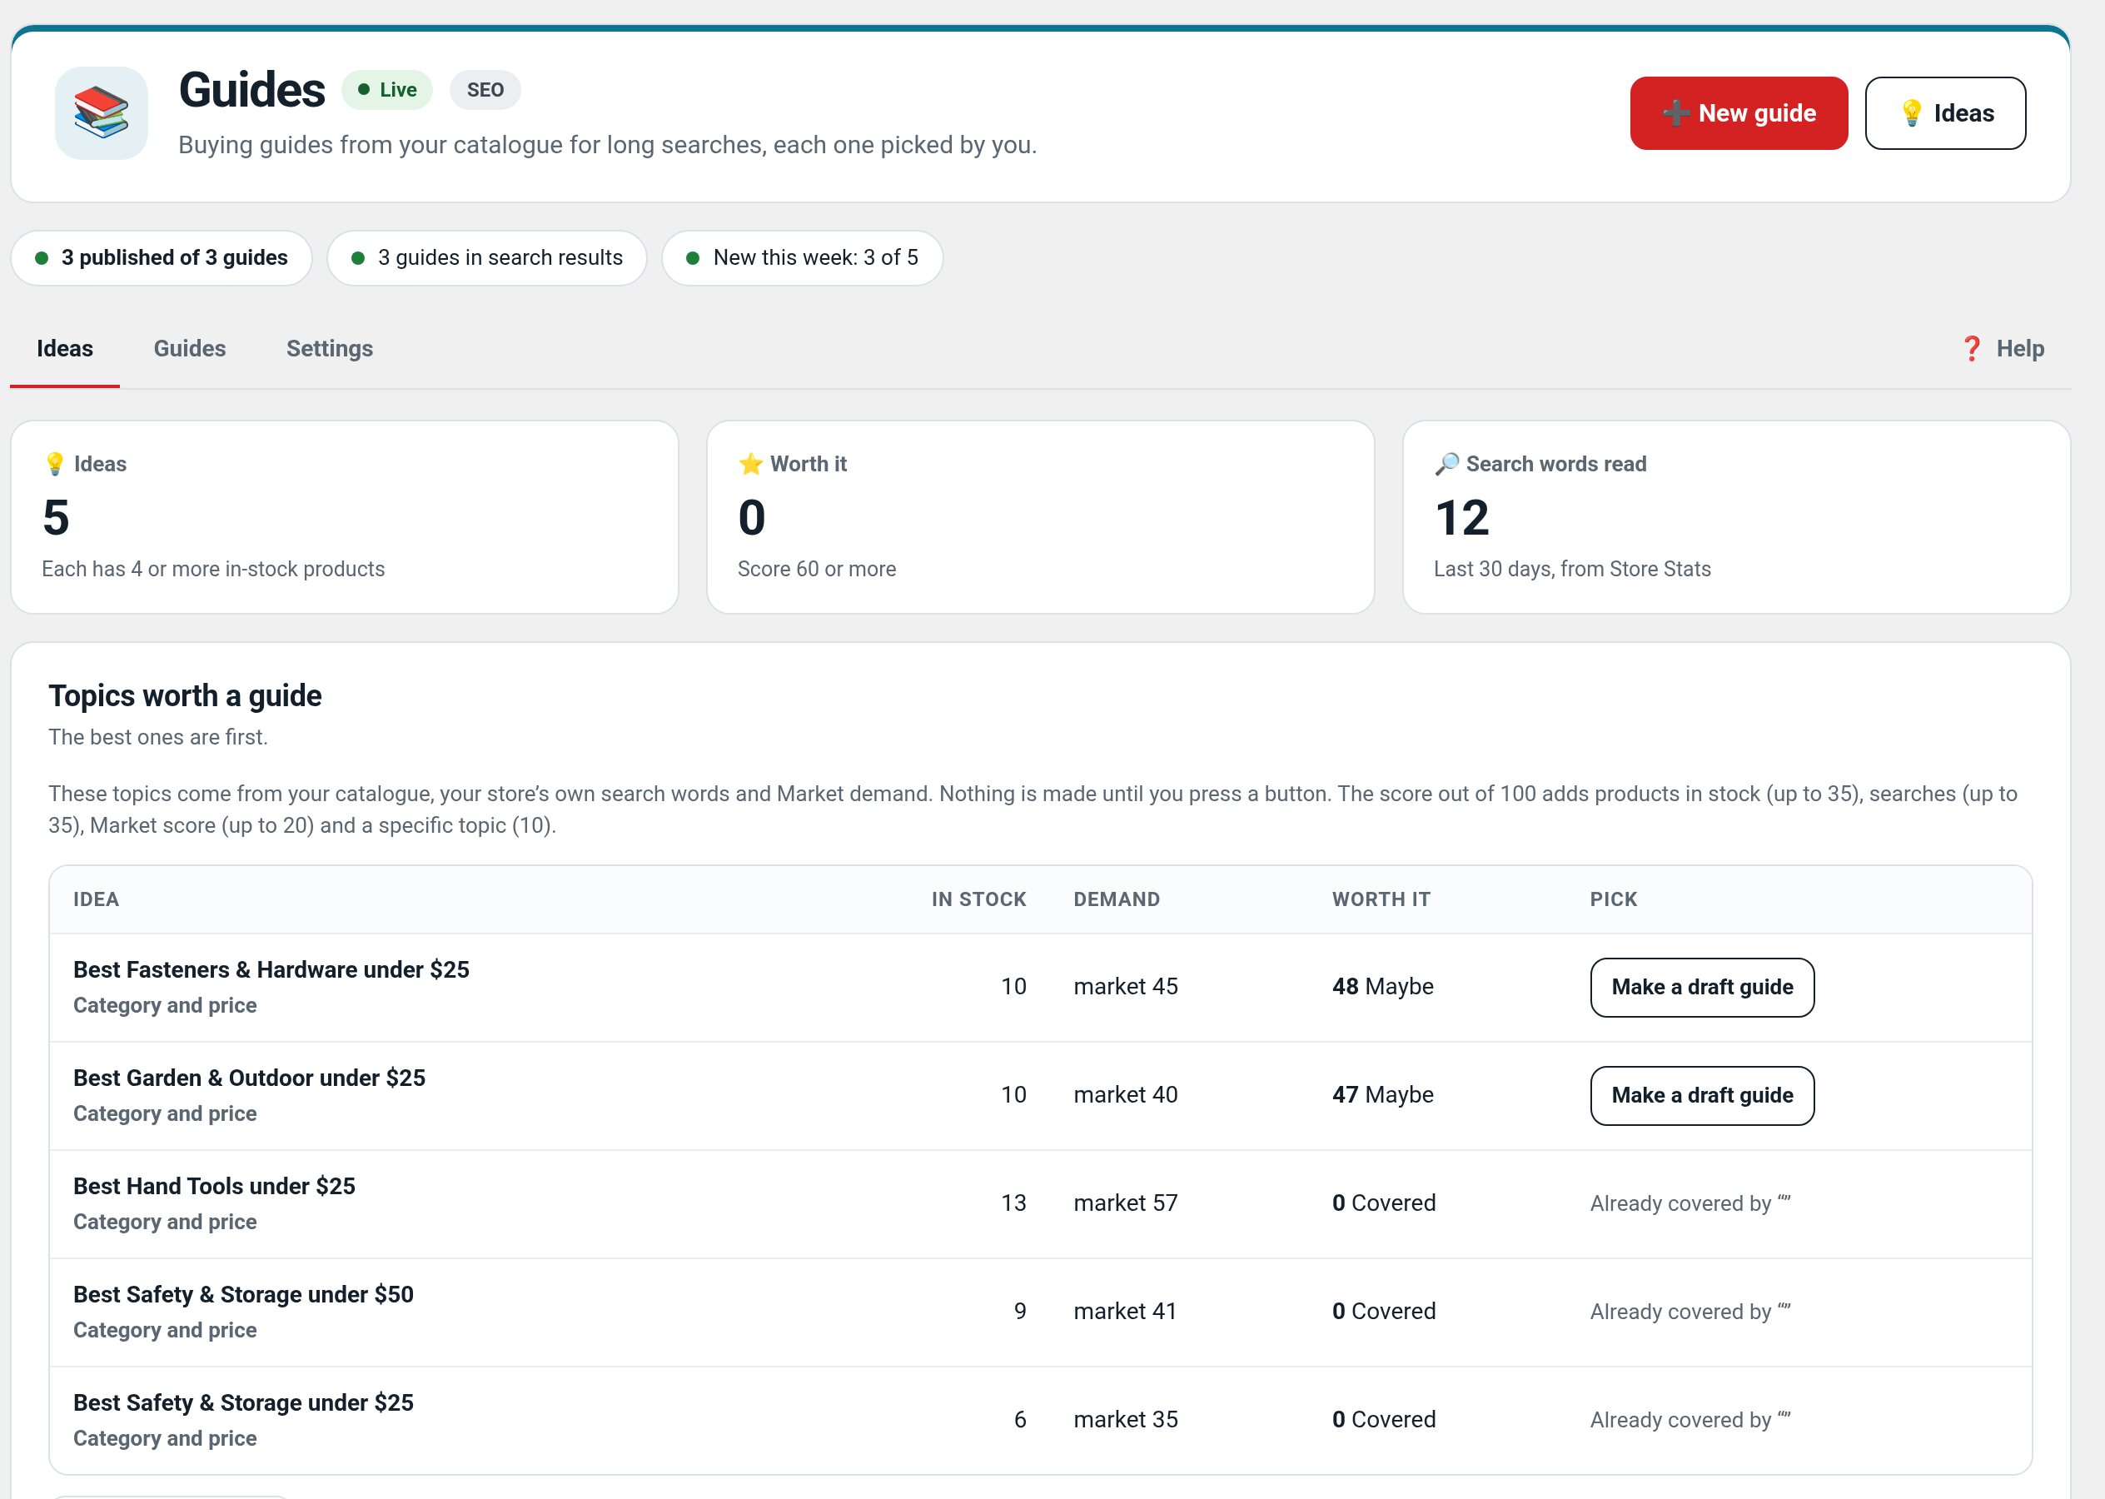The height and width of the screenshot is (1499, 2105).
Task: Click the 'market 57' demand value
Action: click(1126, 1203)
